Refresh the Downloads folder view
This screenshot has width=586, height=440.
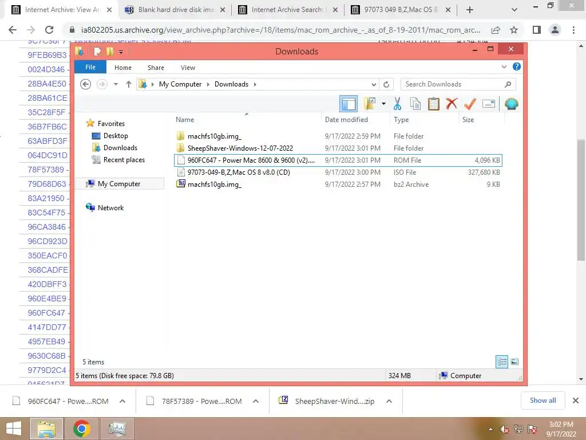pyautogui.click(x=386, y=84)
